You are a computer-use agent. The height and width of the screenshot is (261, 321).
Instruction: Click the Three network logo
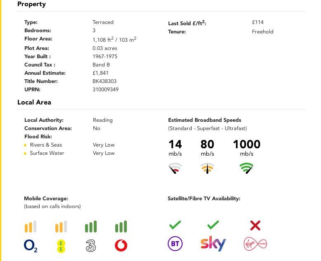tap(91, 246)
